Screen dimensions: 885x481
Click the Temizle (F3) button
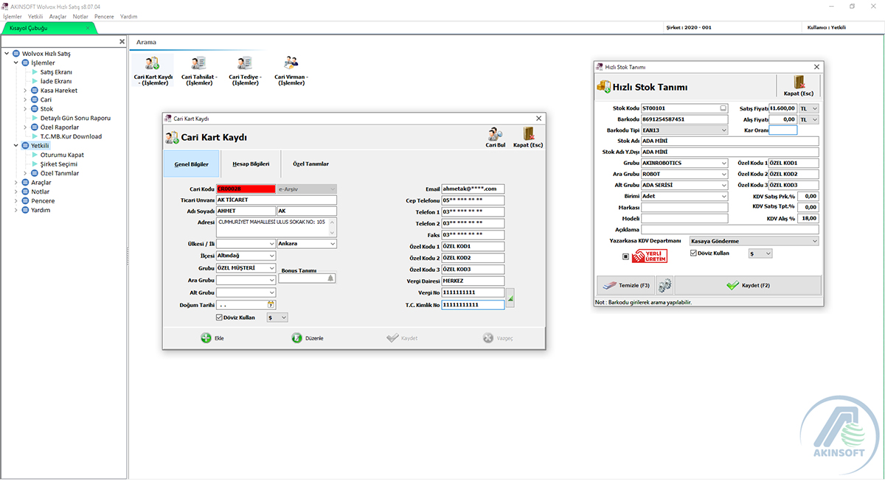(x=624, y=285)
